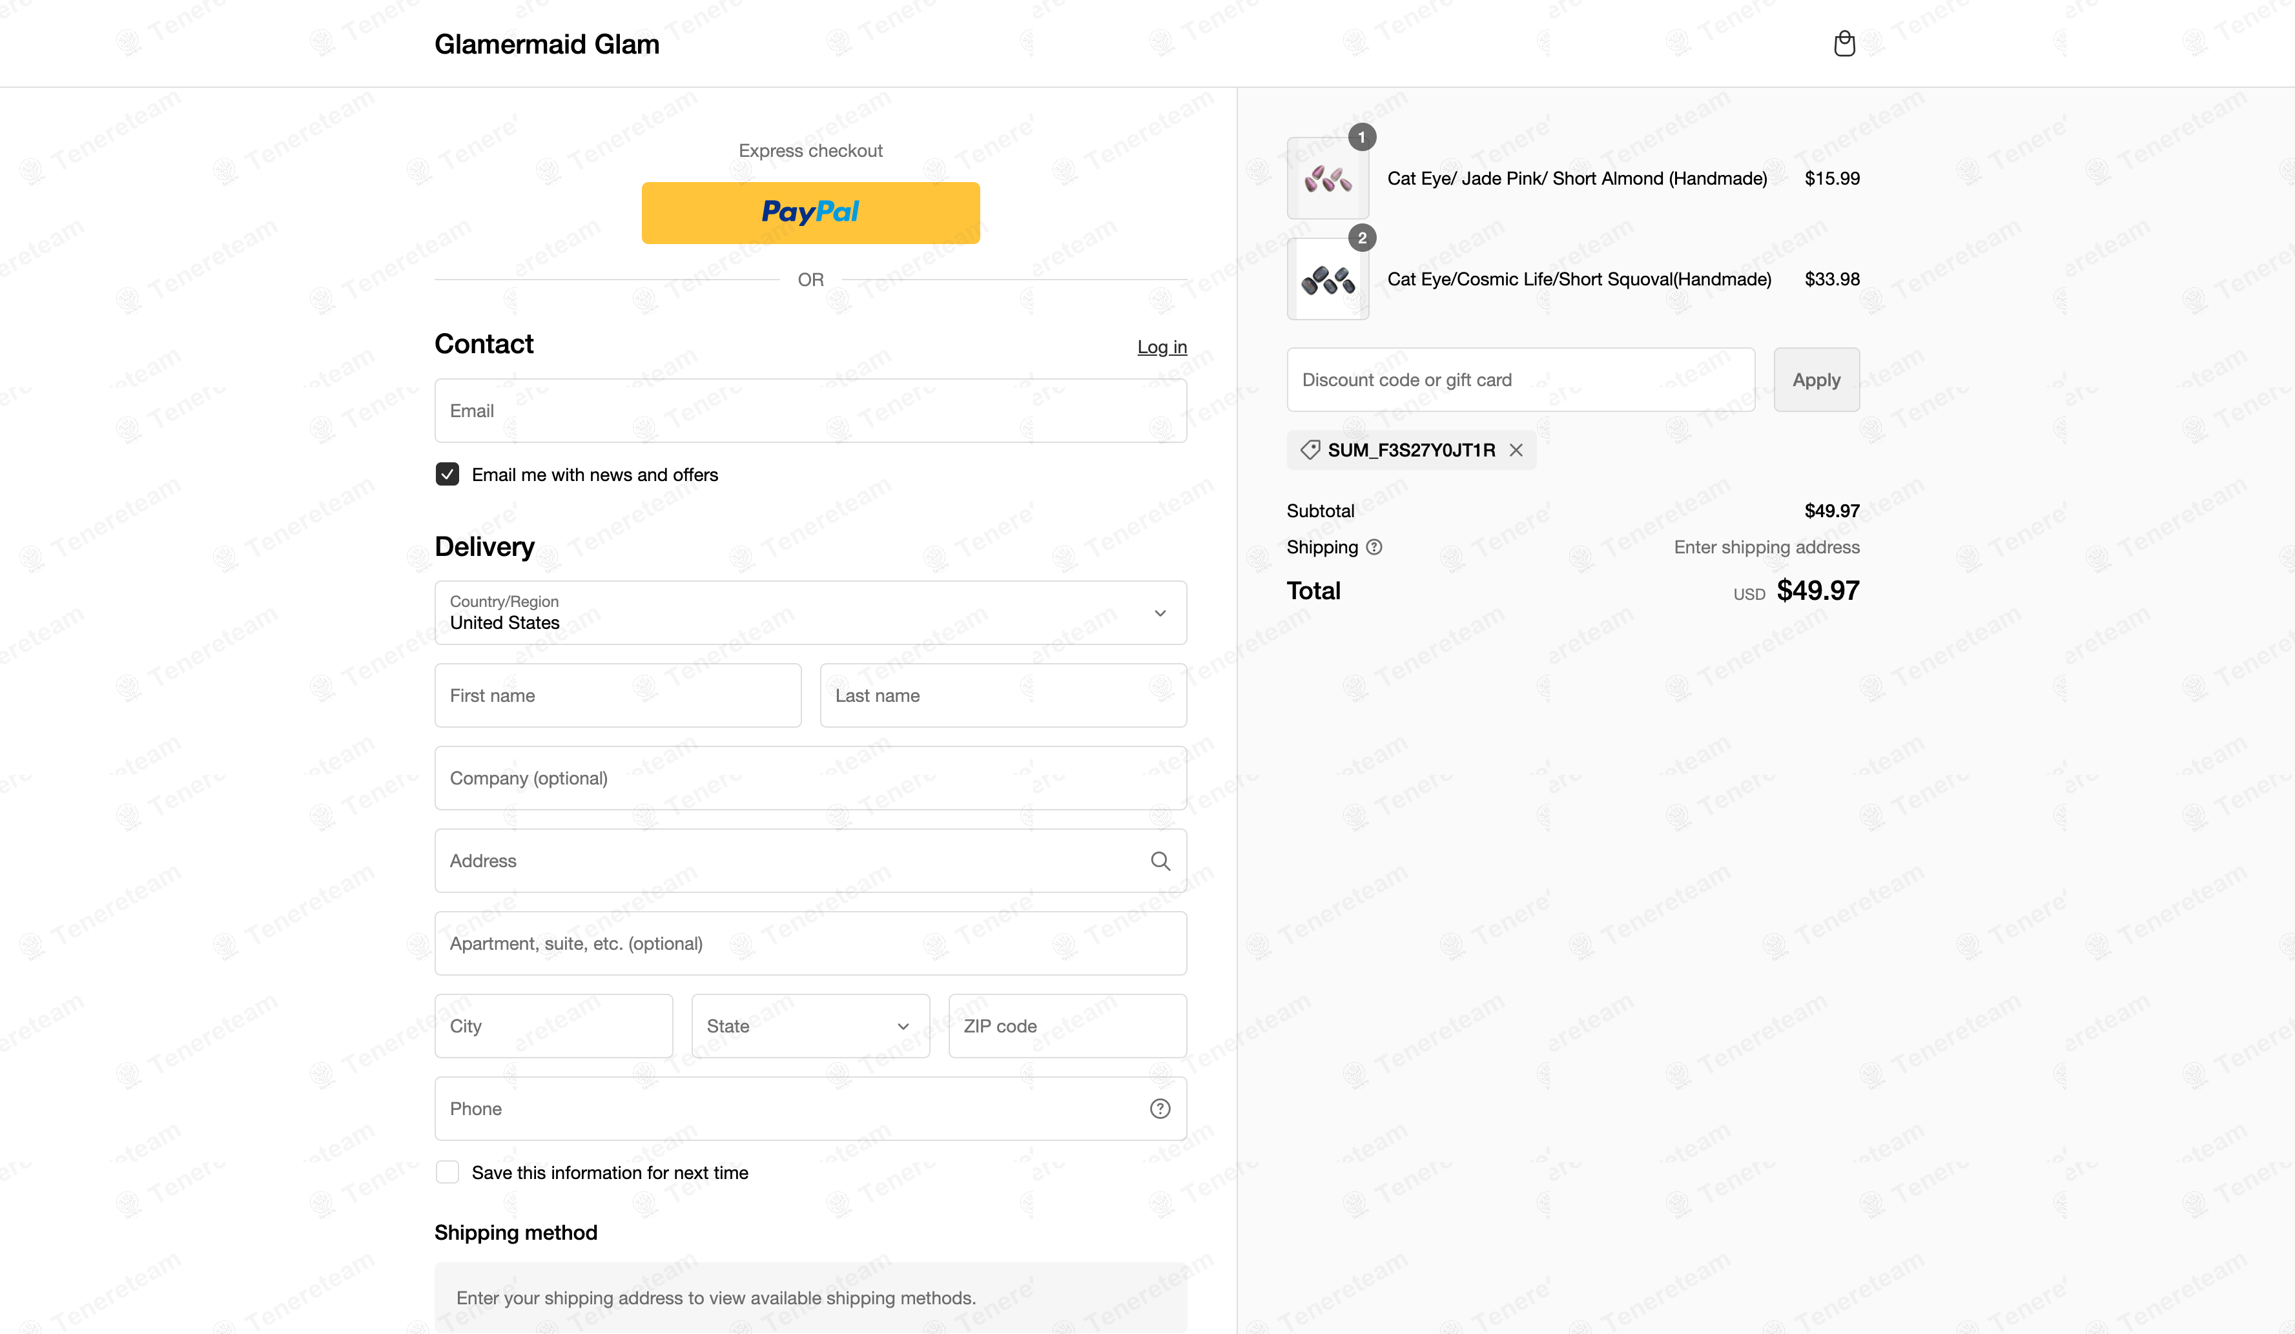Select the ZIP code field

pos(1067,1026)
